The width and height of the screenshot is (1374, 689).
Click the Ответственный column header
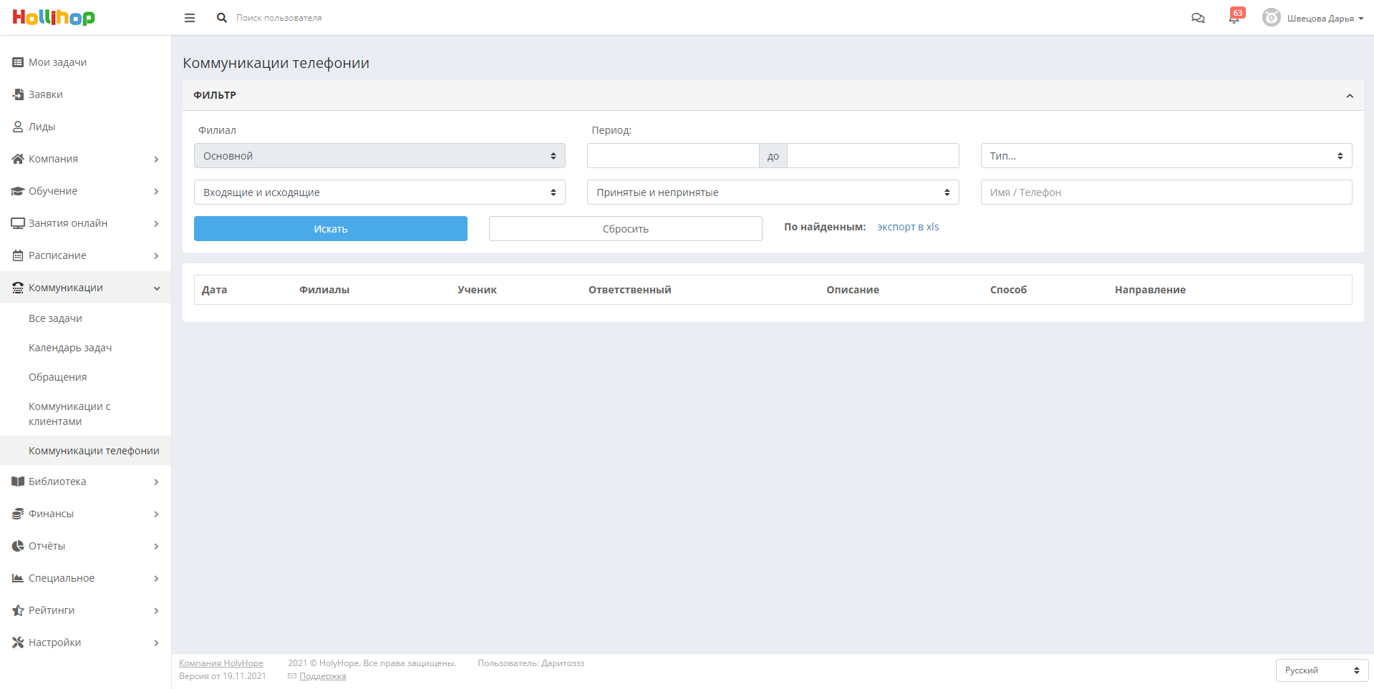pos(630,290)
